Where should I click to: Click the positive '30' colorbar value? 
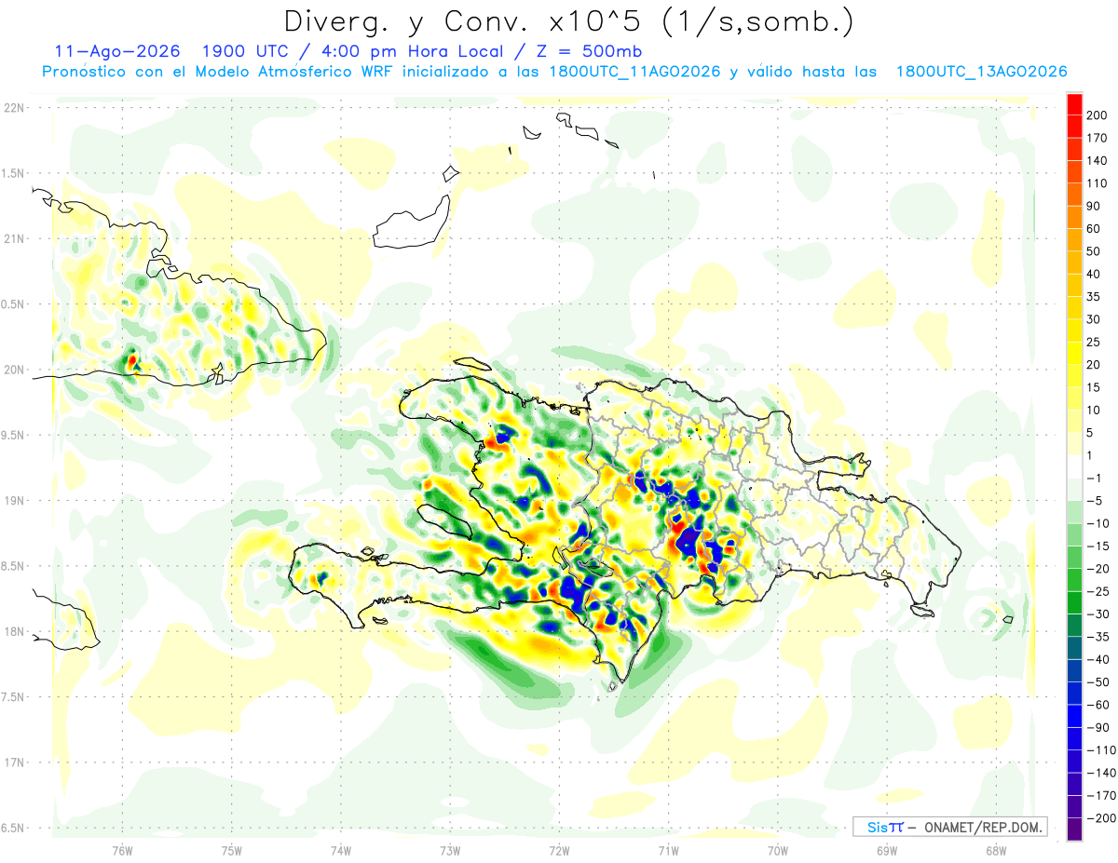click(x=1094, y=319)
